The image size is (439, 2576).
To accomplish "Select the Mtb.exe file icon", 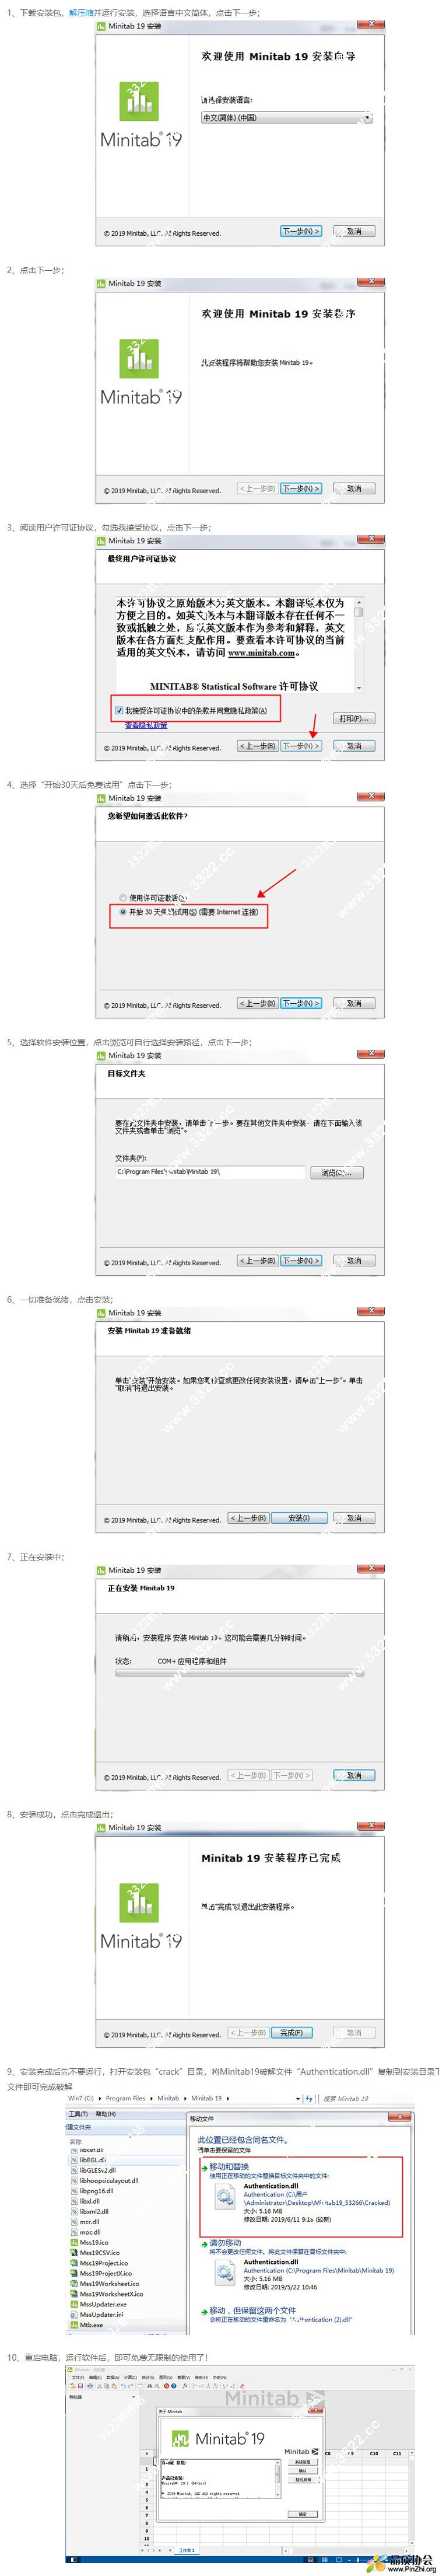I will [74, 2325].
